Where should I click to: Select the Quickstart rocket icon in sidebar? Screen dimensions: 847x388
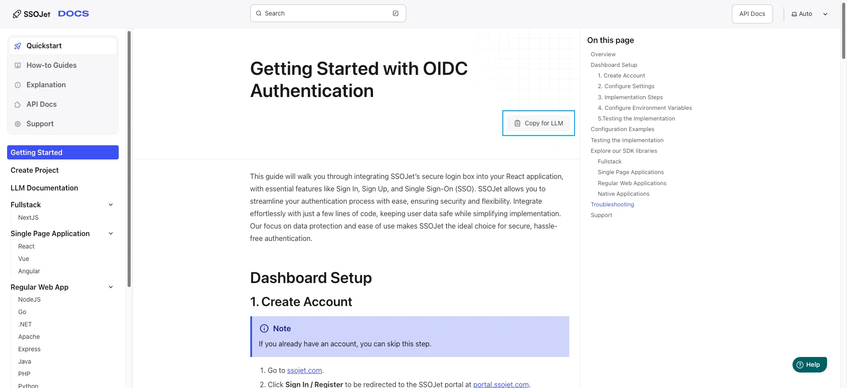coord(17,46)
